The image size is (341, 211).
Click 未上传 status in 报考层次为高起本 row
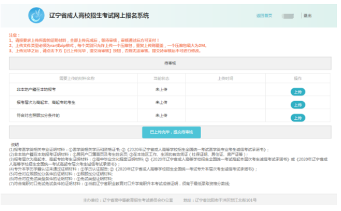click(x=161, y=102)
